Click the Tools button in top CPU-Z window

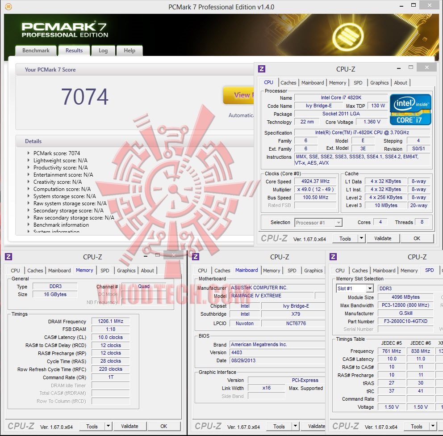click(x=345, y=238)
